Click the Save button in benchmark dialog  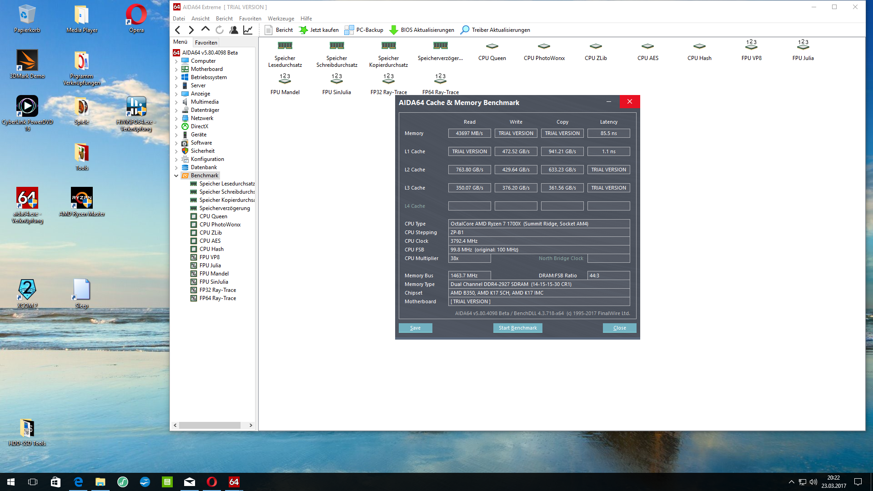(415, 328)
